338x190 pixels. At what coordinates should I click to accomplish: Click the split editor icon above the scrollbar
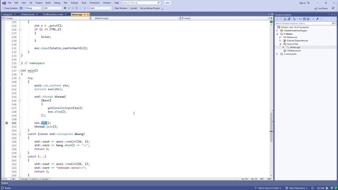click(271, 18)
